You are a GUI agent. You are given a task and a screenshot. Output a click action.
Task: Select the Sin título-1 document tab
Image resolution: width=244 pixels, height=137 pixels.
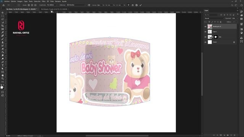coord(21,9)
